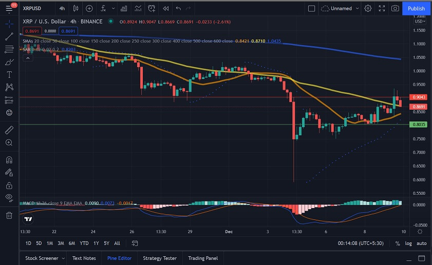Activate the ruler measure tool
The height and width of the screenshot is (265, 432).
(x=9, y=130)
